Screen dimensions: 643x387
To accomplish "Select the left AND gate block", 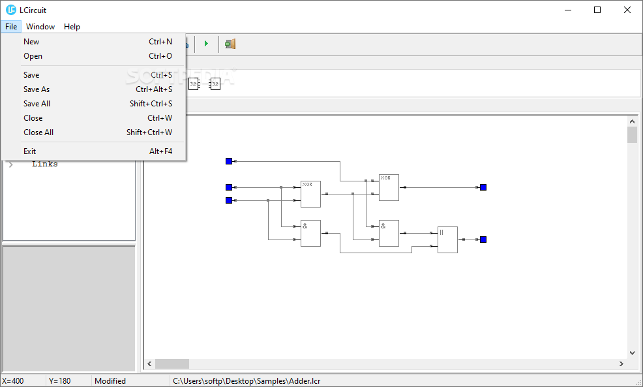I will pyautogui.click(x=310, y=233).
